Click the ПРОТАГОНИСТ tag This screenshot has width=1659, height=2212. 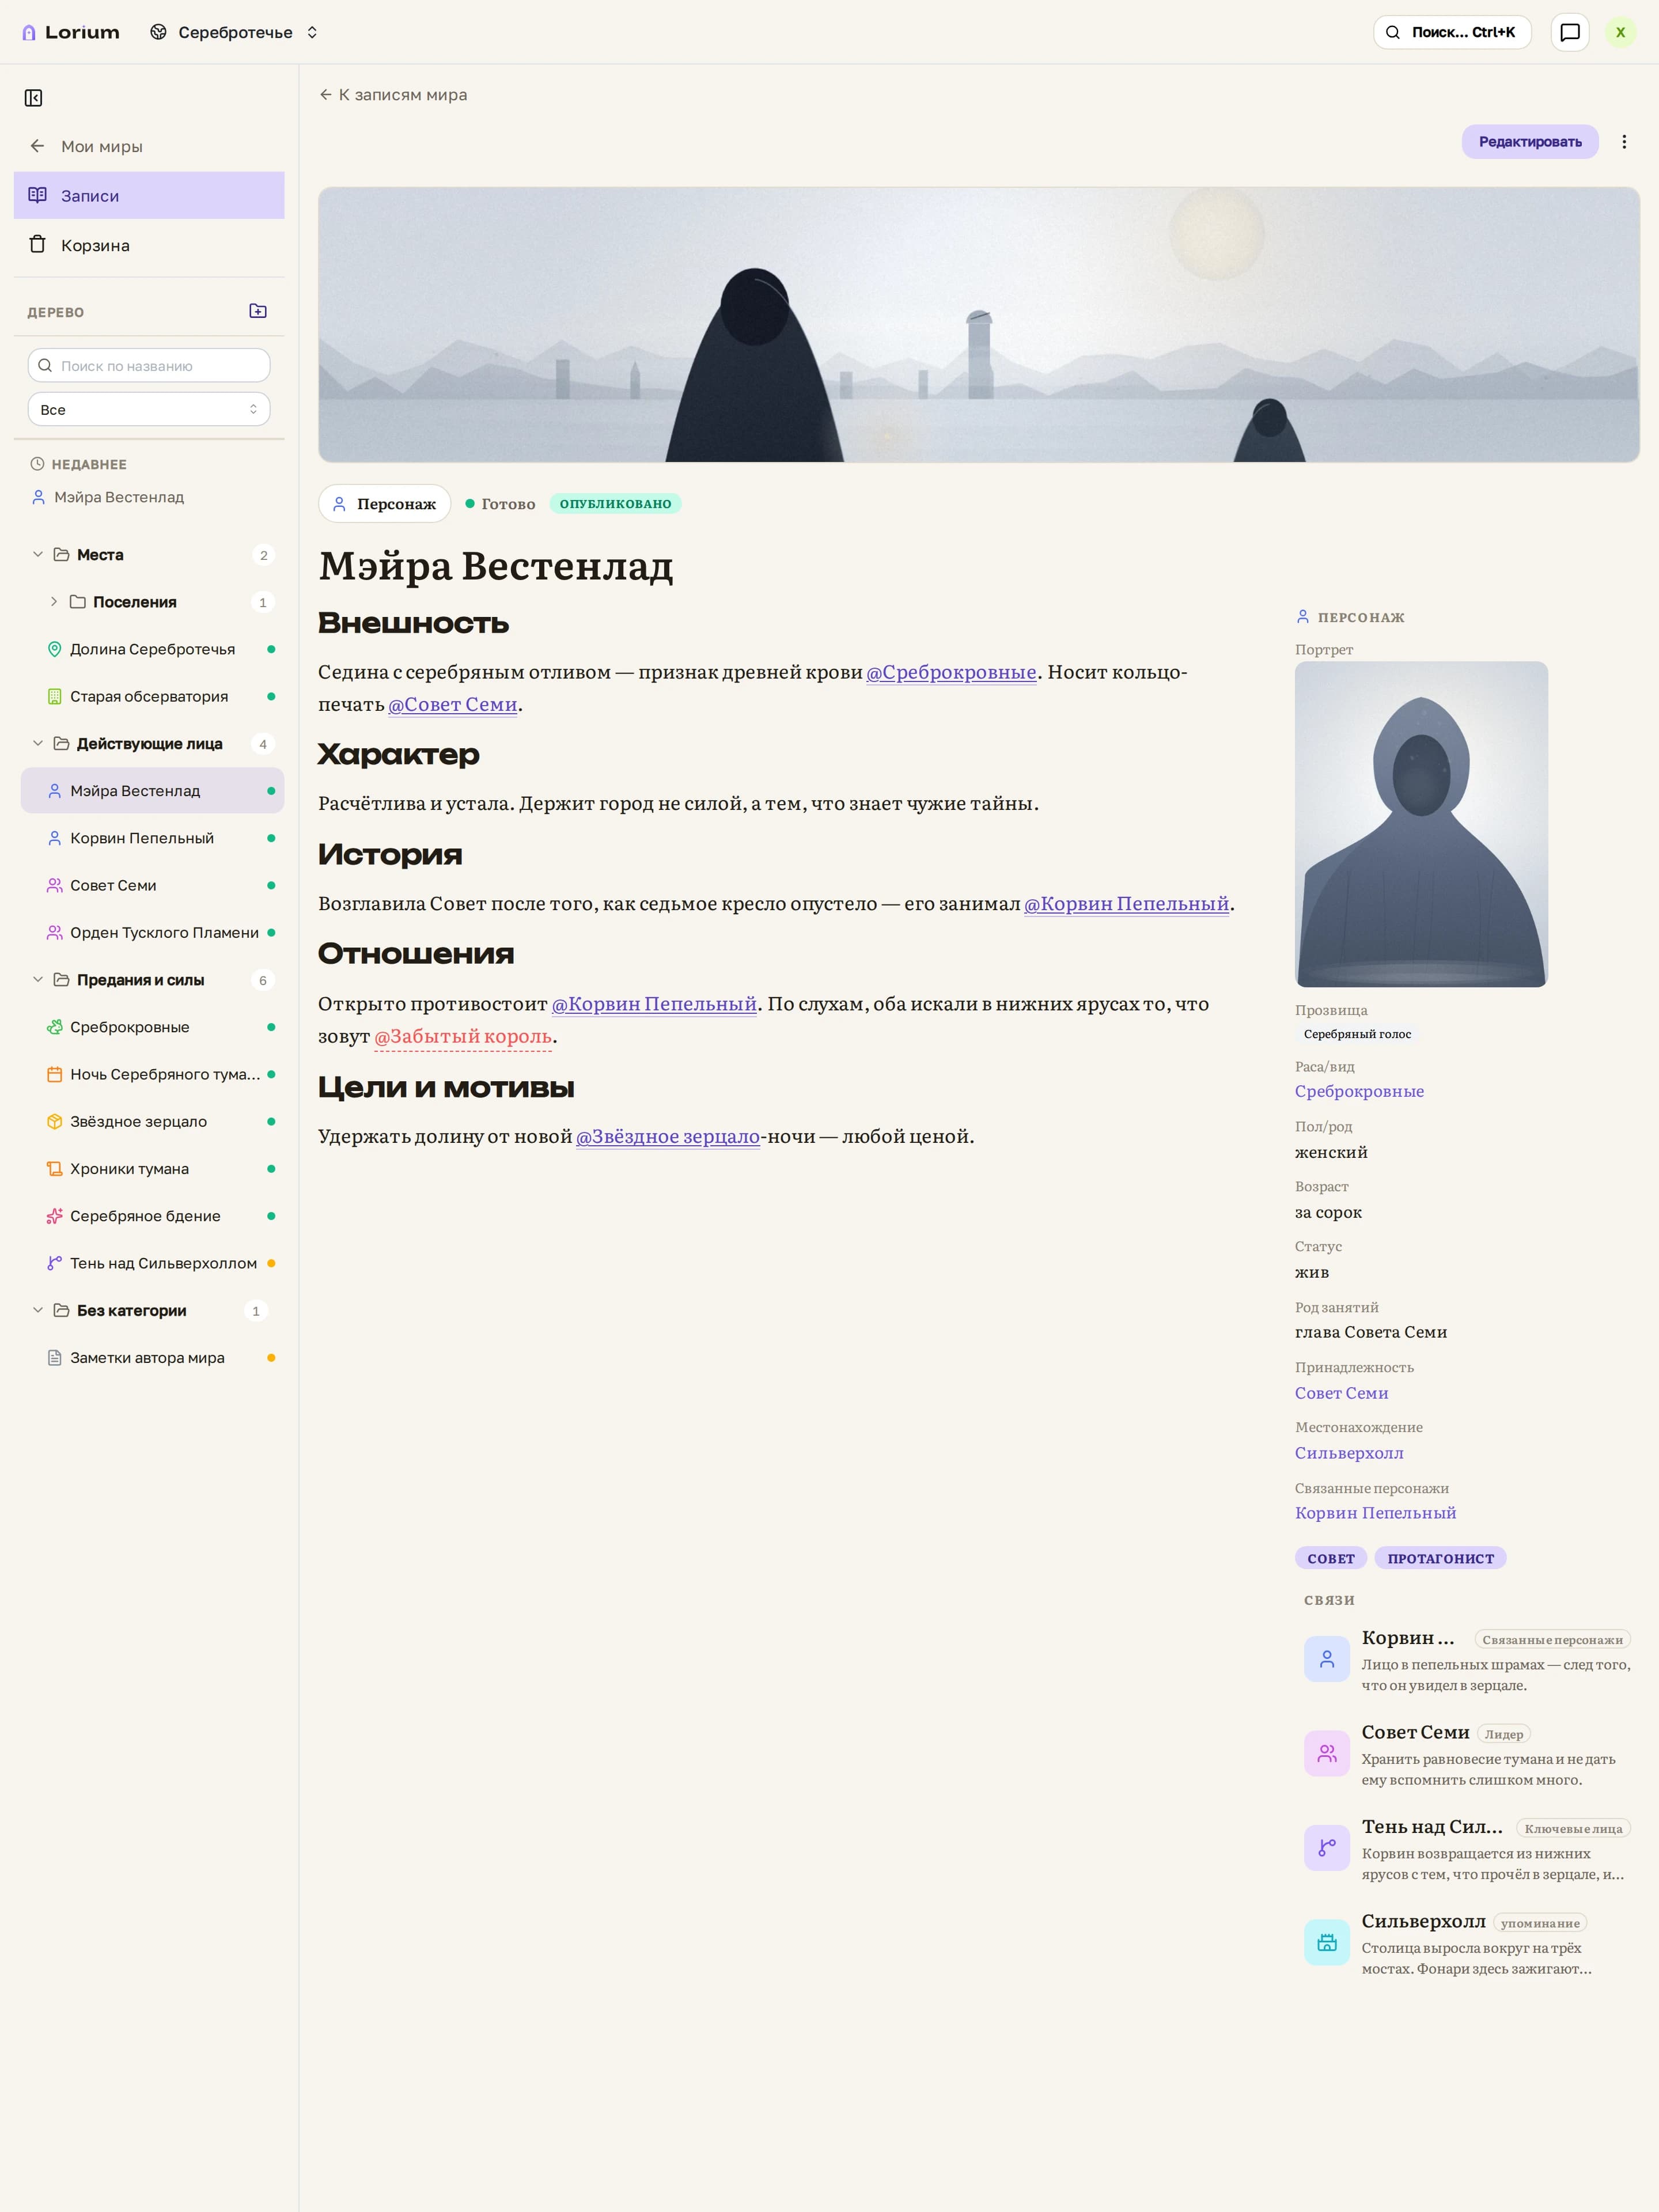(1440, 1559)
